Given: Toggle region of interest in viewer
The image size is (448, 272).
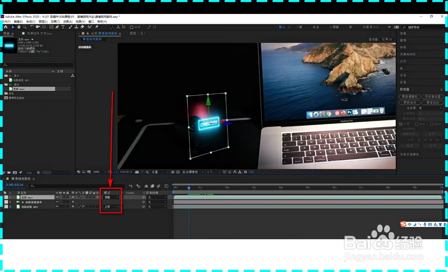Looking at the screenshot, I should pos(172,172).
